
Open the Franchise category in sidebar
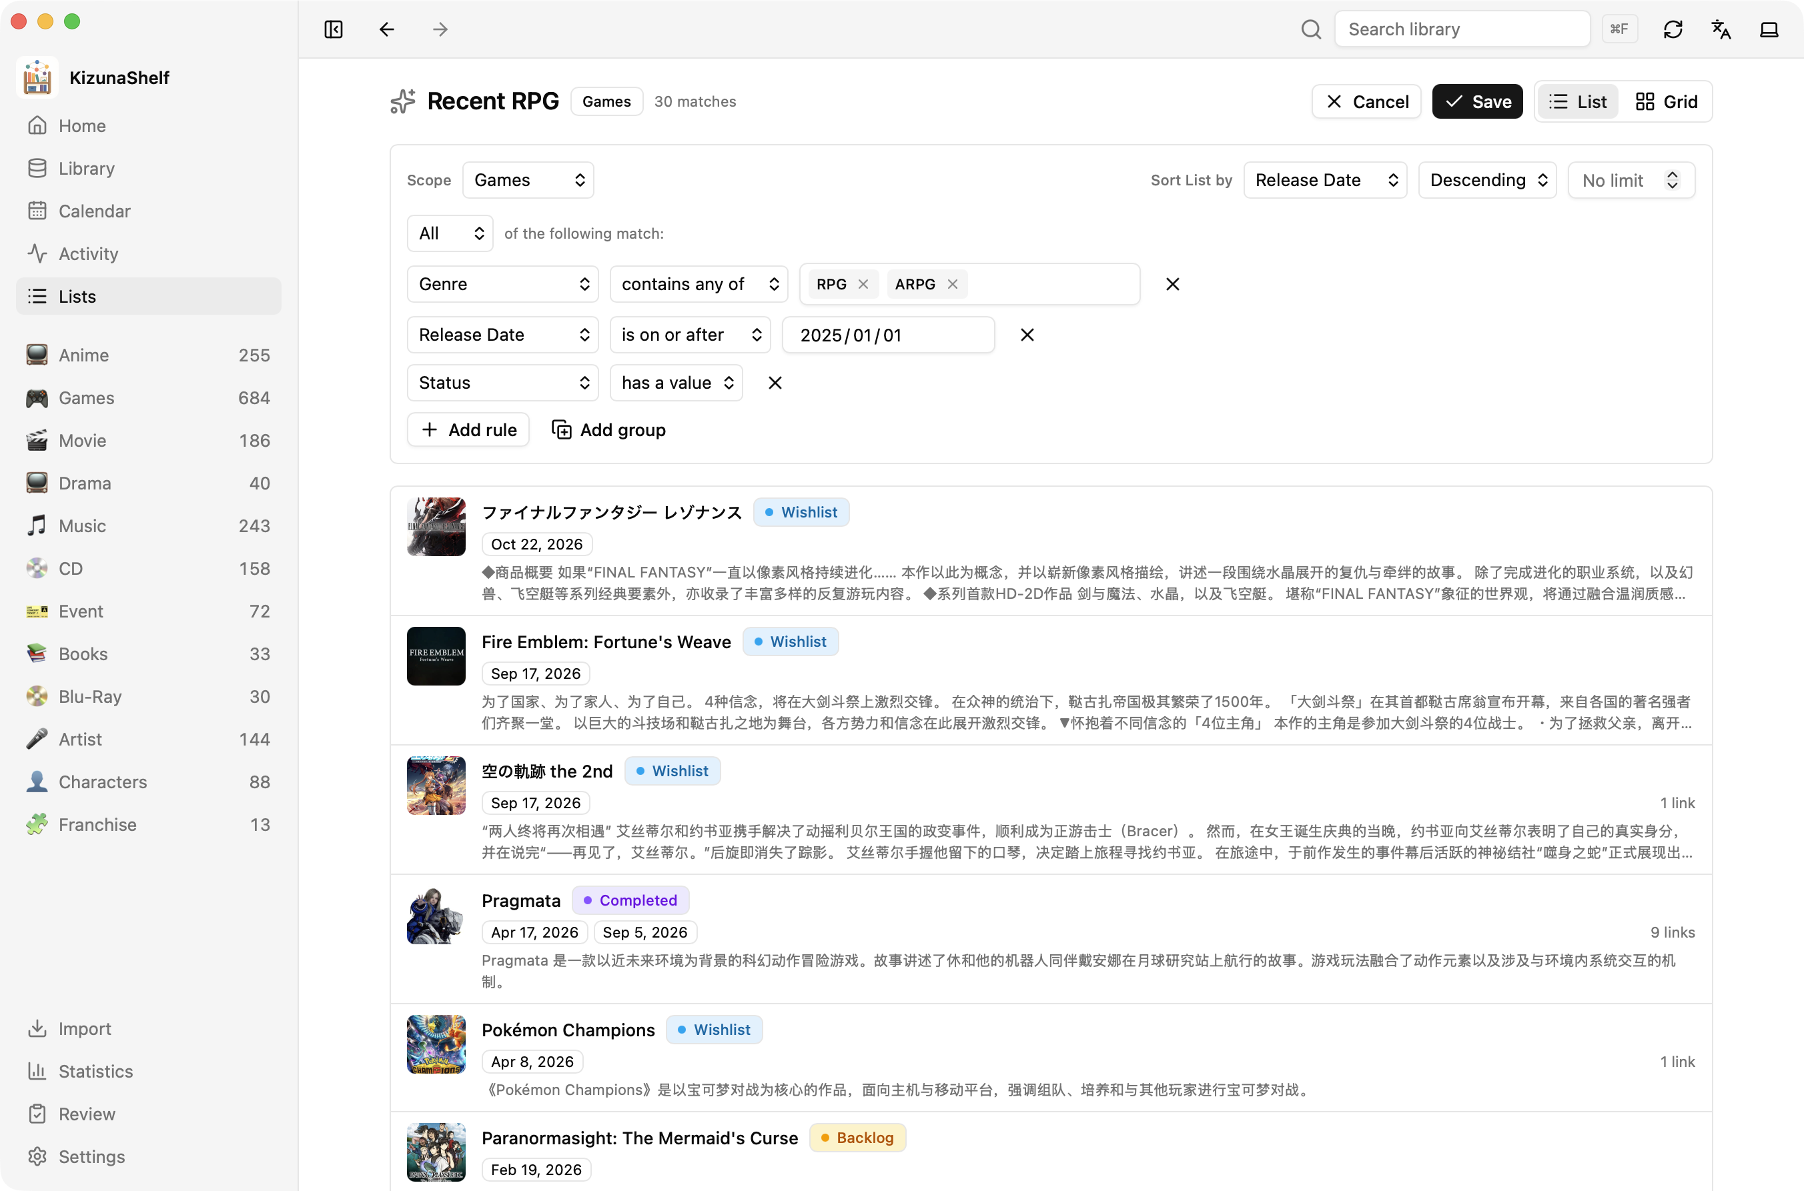point(148,824)
